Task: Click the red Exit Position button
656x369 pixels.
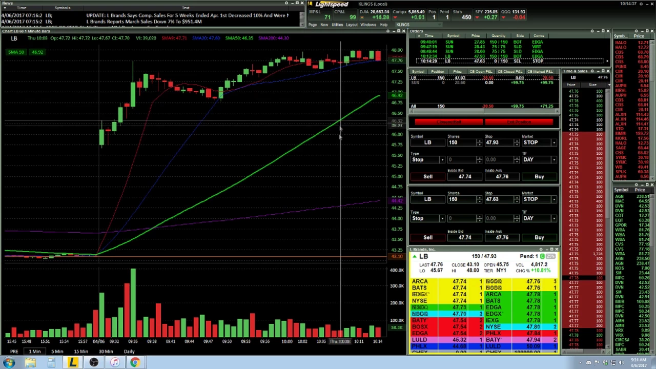Action: coord(519,122)
